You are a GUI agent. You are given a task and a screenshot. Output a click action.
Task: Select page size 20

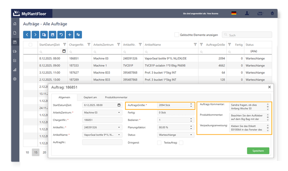(x=44, y=152)
